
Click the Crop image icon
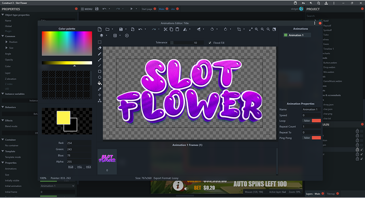(239, 29)
